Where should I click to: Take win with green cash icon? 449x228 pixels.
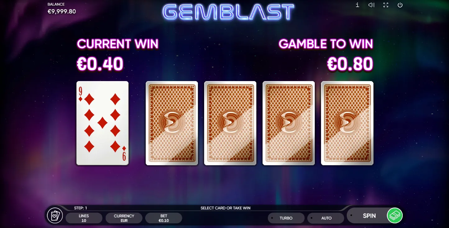click(395, 216)
